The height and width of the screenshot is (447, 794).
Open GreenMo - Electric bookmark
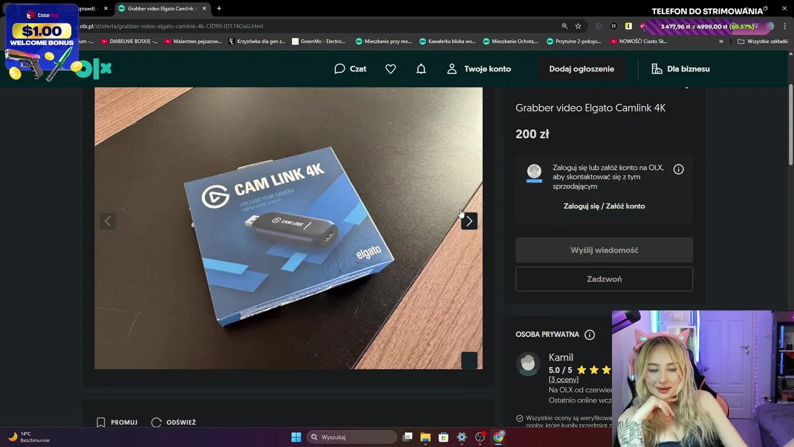[319, 42]
